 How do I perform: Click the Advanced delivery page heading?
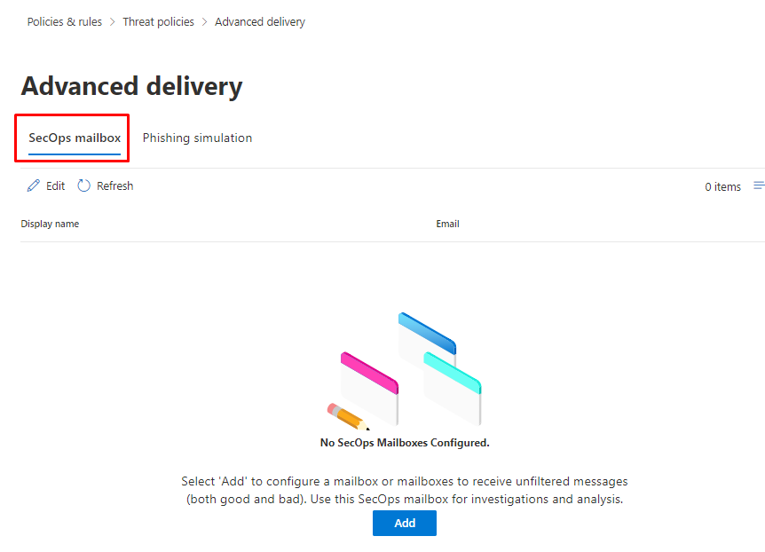[x=131, y=87]
